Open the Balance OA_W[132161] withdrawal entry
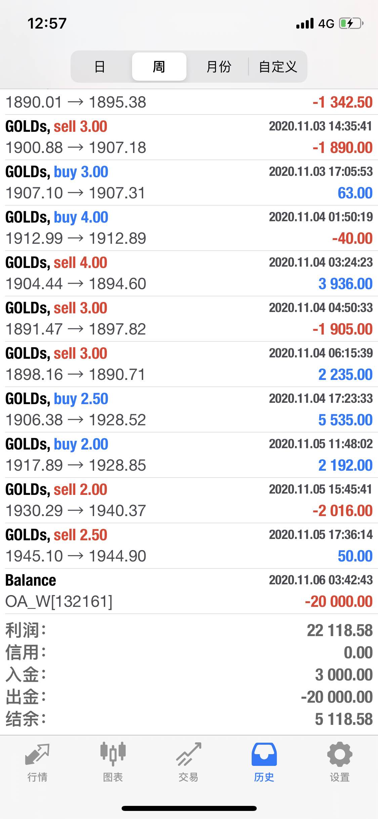This screenshot has height=819, width=378. pyautogui.click(x=189, y=591)
